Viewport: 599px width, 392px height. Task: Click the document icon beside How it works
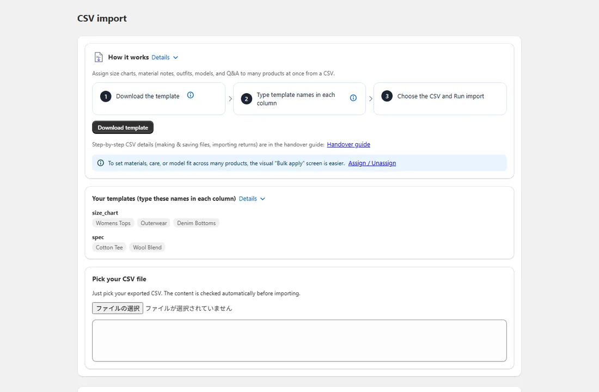(99, 57)
